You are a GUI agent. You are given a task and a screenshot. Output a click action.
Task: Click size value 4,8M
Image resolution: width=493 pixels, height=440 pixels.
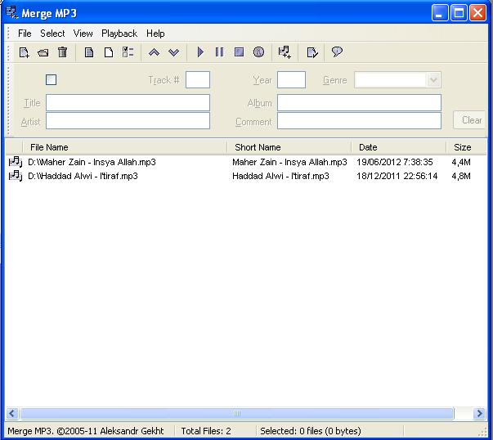pyautogui.click(x=461, y=176)
